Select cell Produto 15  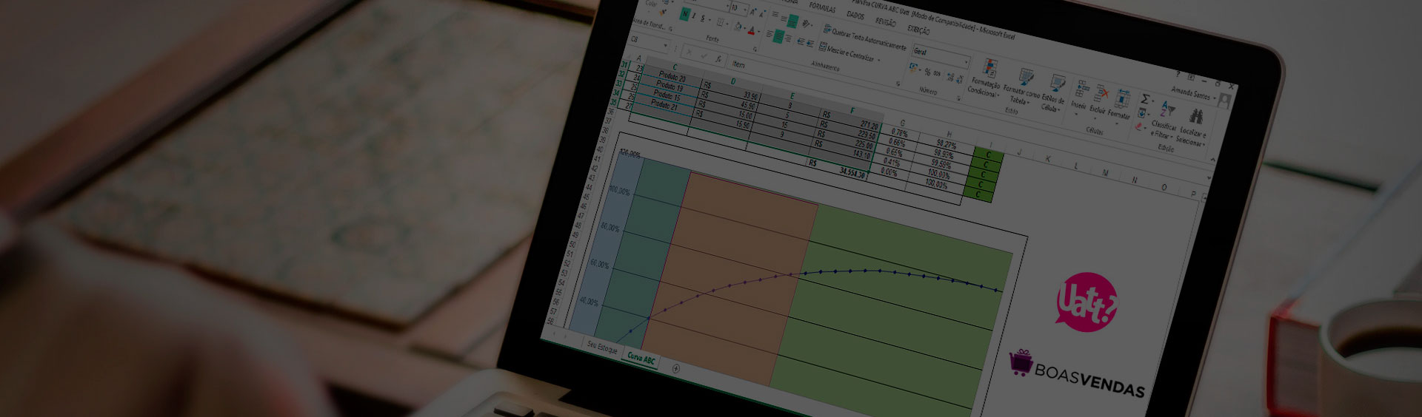(667, 97)
